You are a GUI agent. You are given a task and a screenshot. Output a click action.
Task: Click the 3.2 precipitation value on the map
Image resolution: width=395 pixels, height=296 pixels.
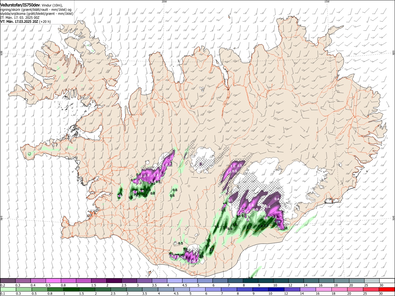point(274,217)
